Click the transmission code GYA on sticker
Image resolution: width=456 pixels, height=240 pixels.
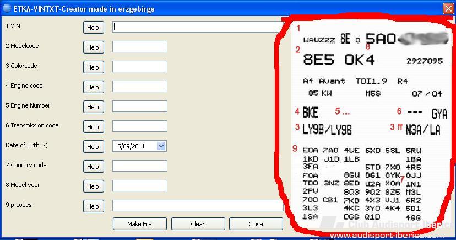[439, 114]
